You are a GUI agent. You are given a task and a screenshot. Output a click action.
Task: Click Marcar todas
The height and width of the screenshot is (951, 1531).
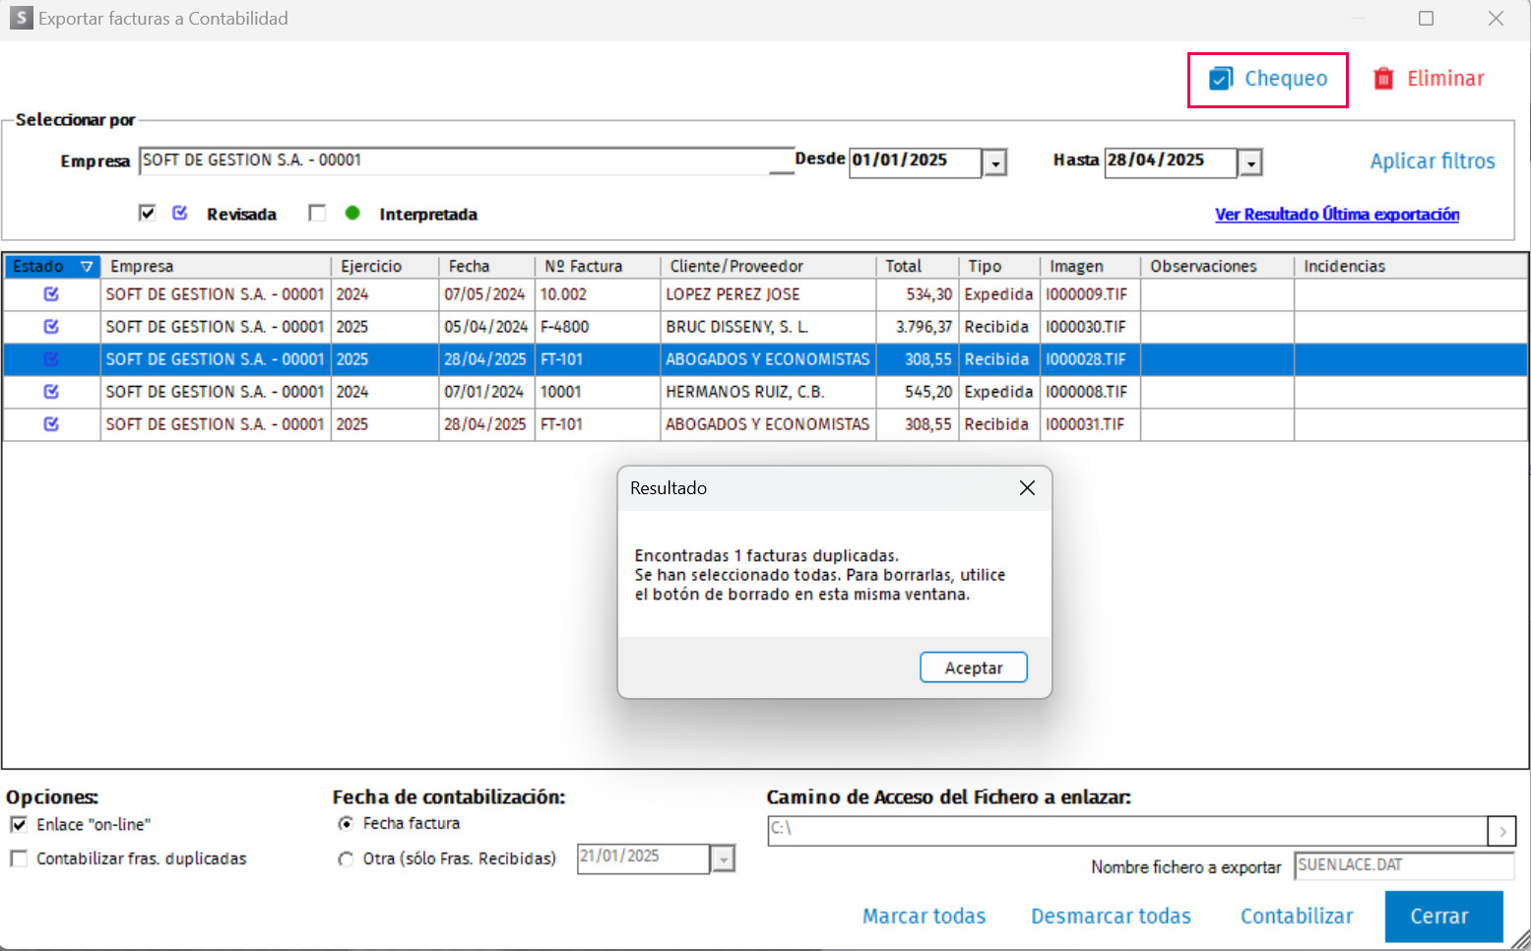[924, 917]
